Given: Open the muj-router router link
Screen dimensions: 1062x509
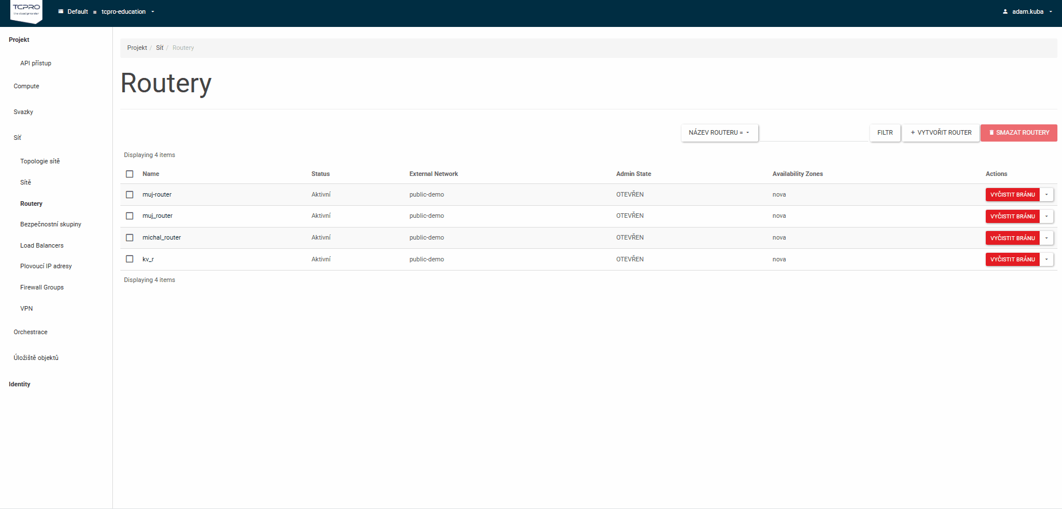Looking at the screenshot, I should [157, 194].
